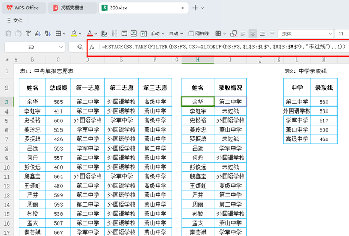Screen dimensions: 349x236
Task: Click the 表1：中考填报志愿表 title
Action: [x=46, y=71]
